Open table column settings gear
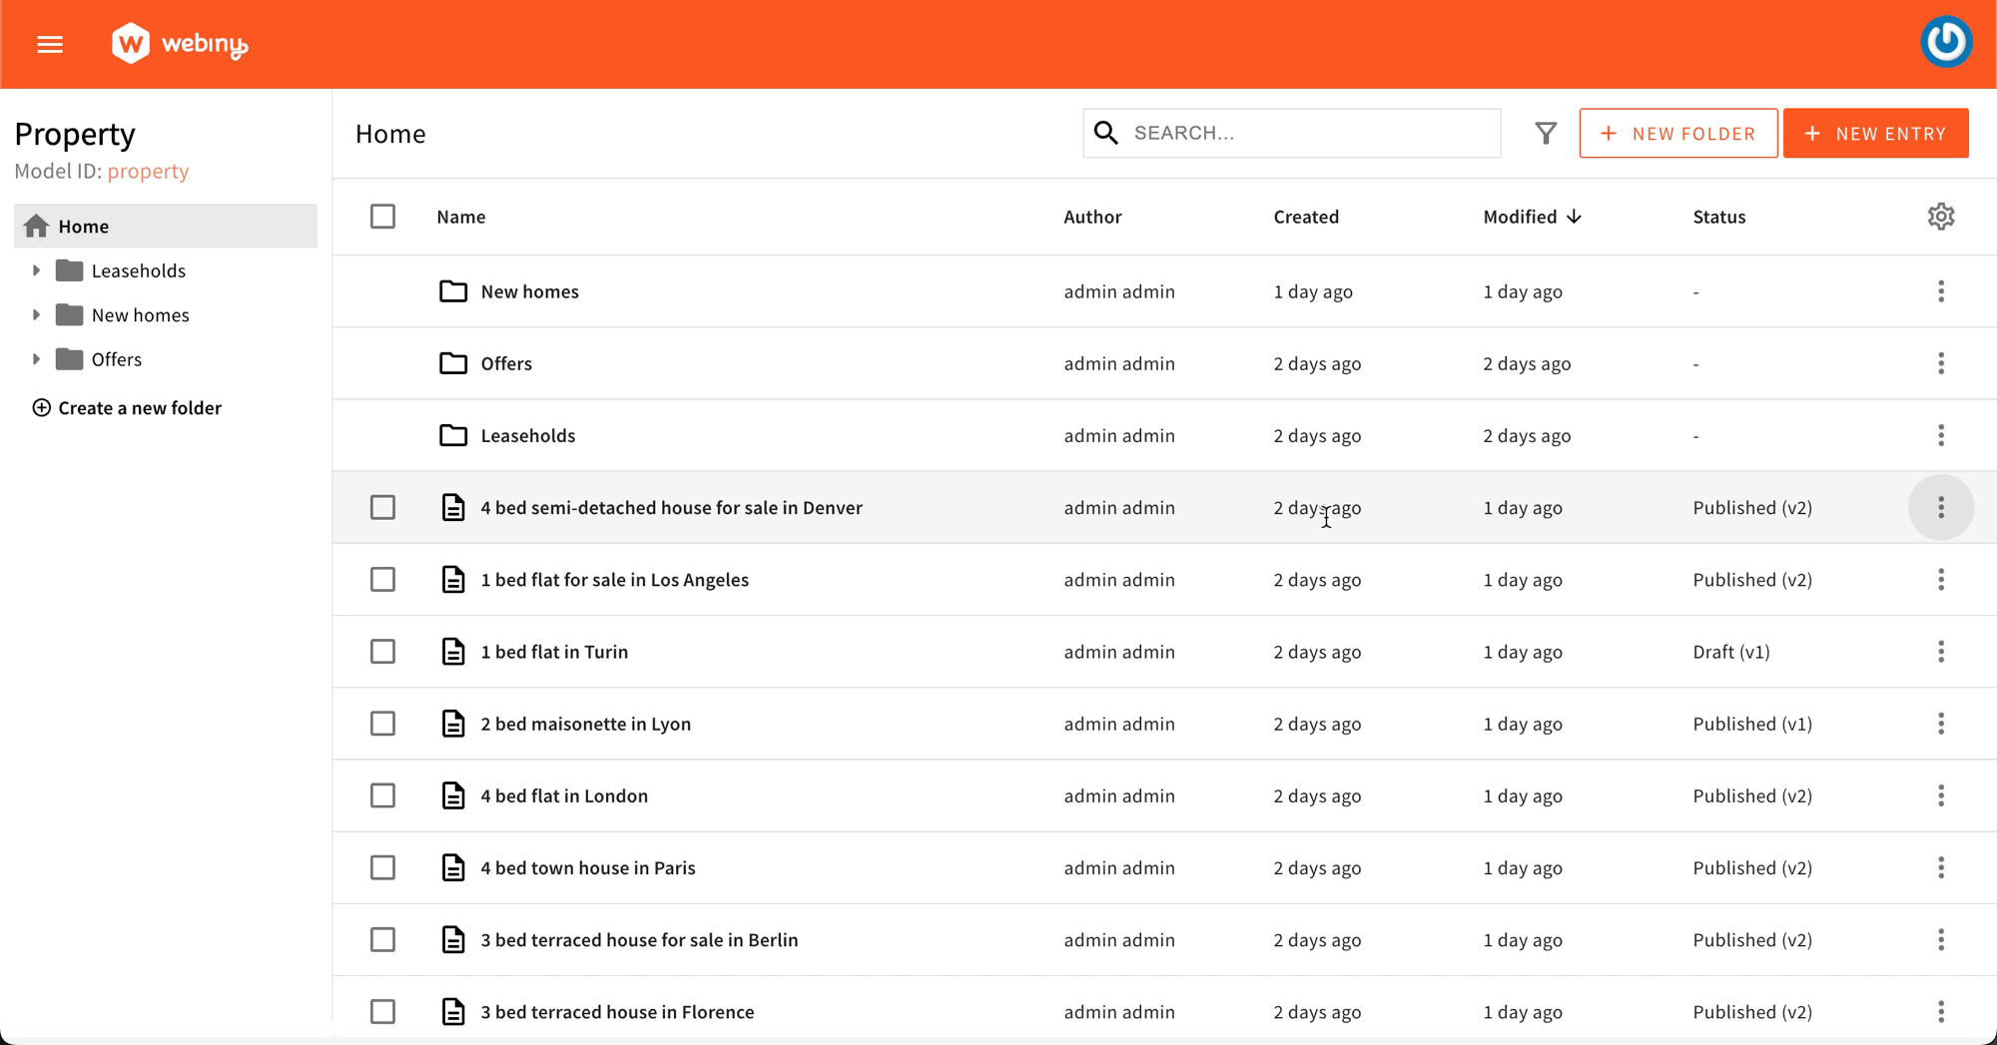Viewport: 1997px width, 1045px height. click(x=1940, y=217)
